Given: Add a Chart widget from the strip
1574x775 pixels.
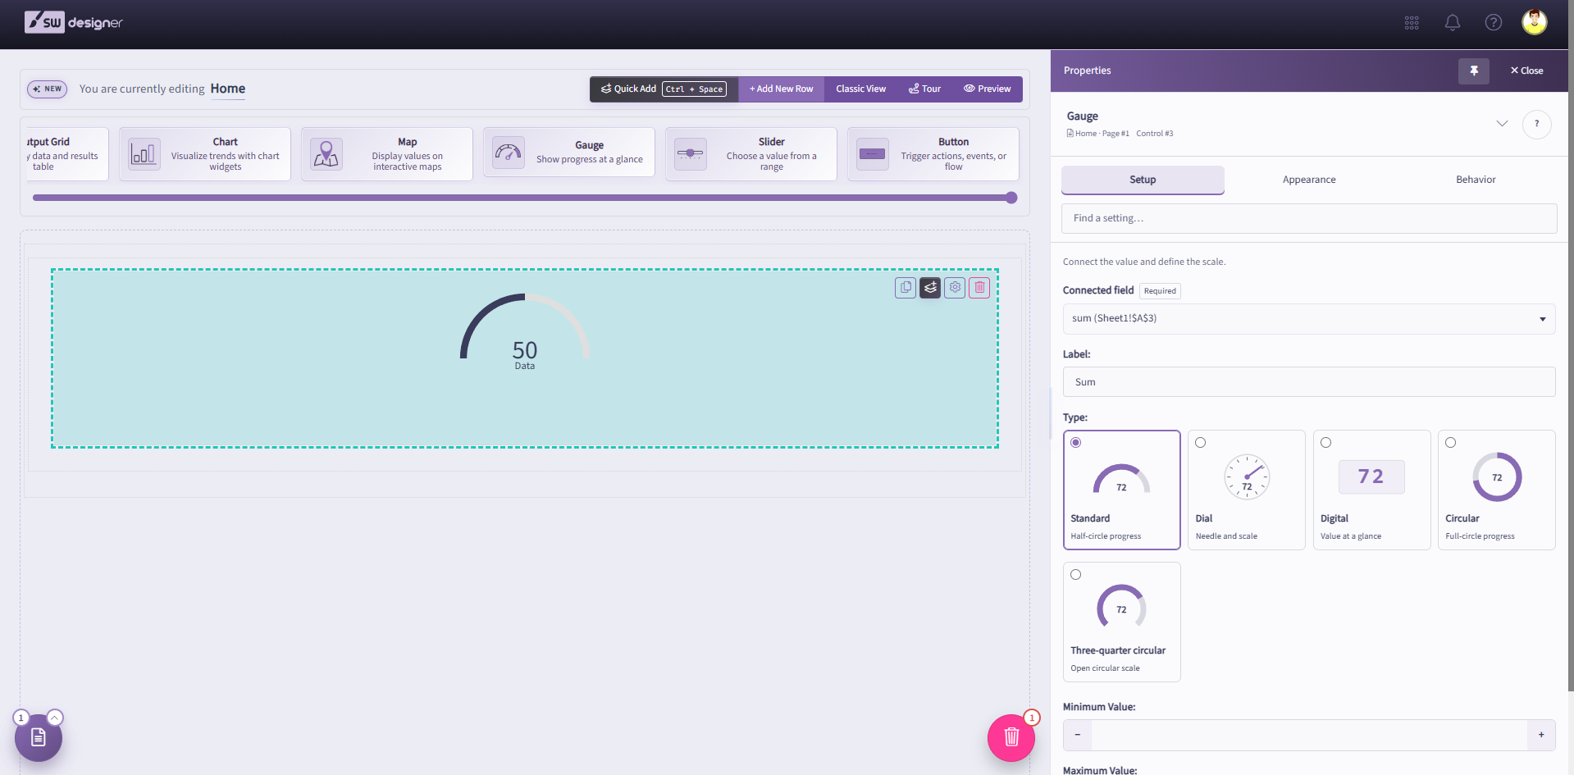Looking at the screenshot, I should pyautogui.click(x=205, y=154).
